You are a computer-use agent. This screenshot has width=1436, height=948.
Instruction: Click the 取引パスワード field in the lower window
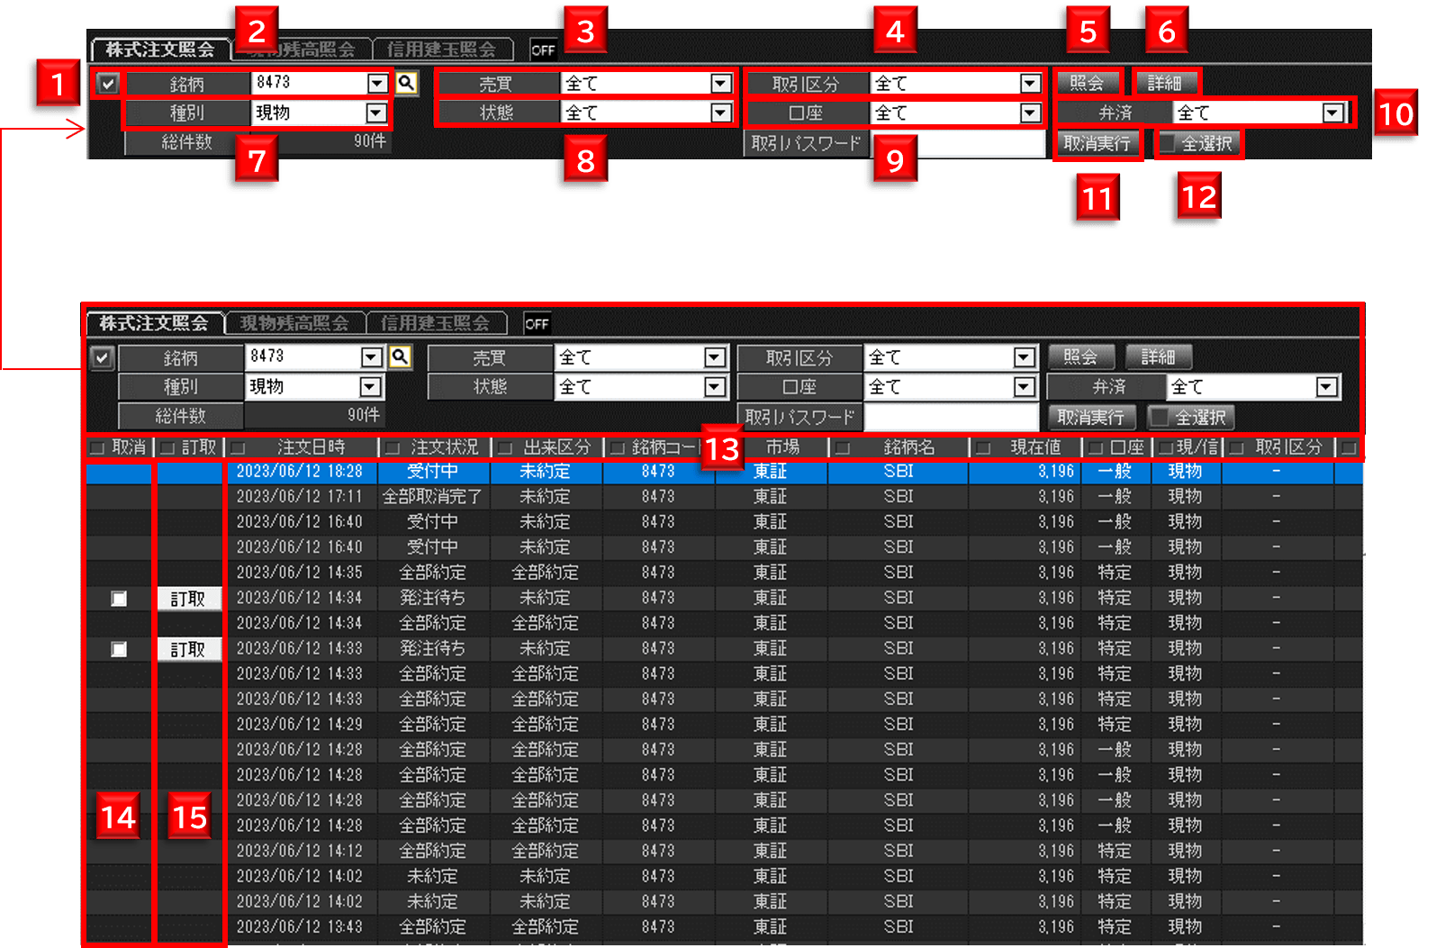click(x=951, y=417)
